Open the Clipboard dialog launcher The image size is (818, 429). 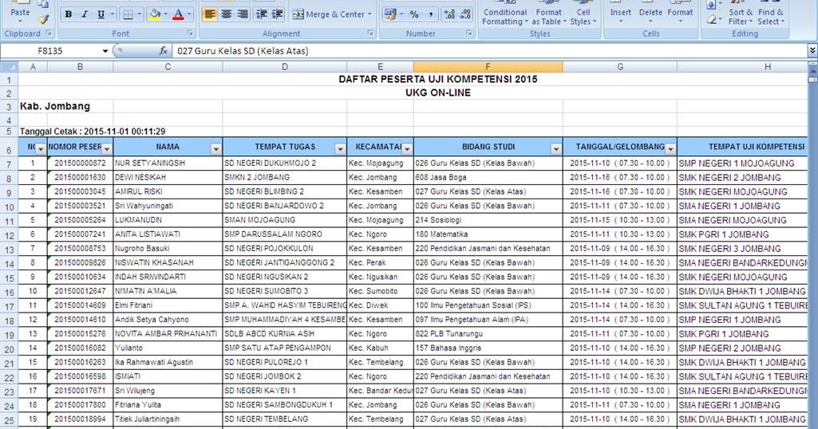tap(49, 33)
